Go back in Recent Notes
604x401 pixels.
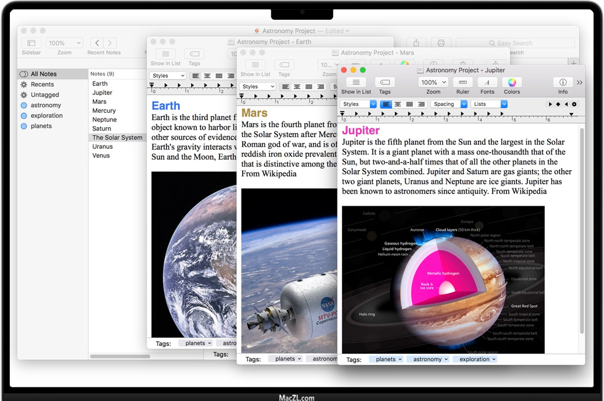click(97, 43)
